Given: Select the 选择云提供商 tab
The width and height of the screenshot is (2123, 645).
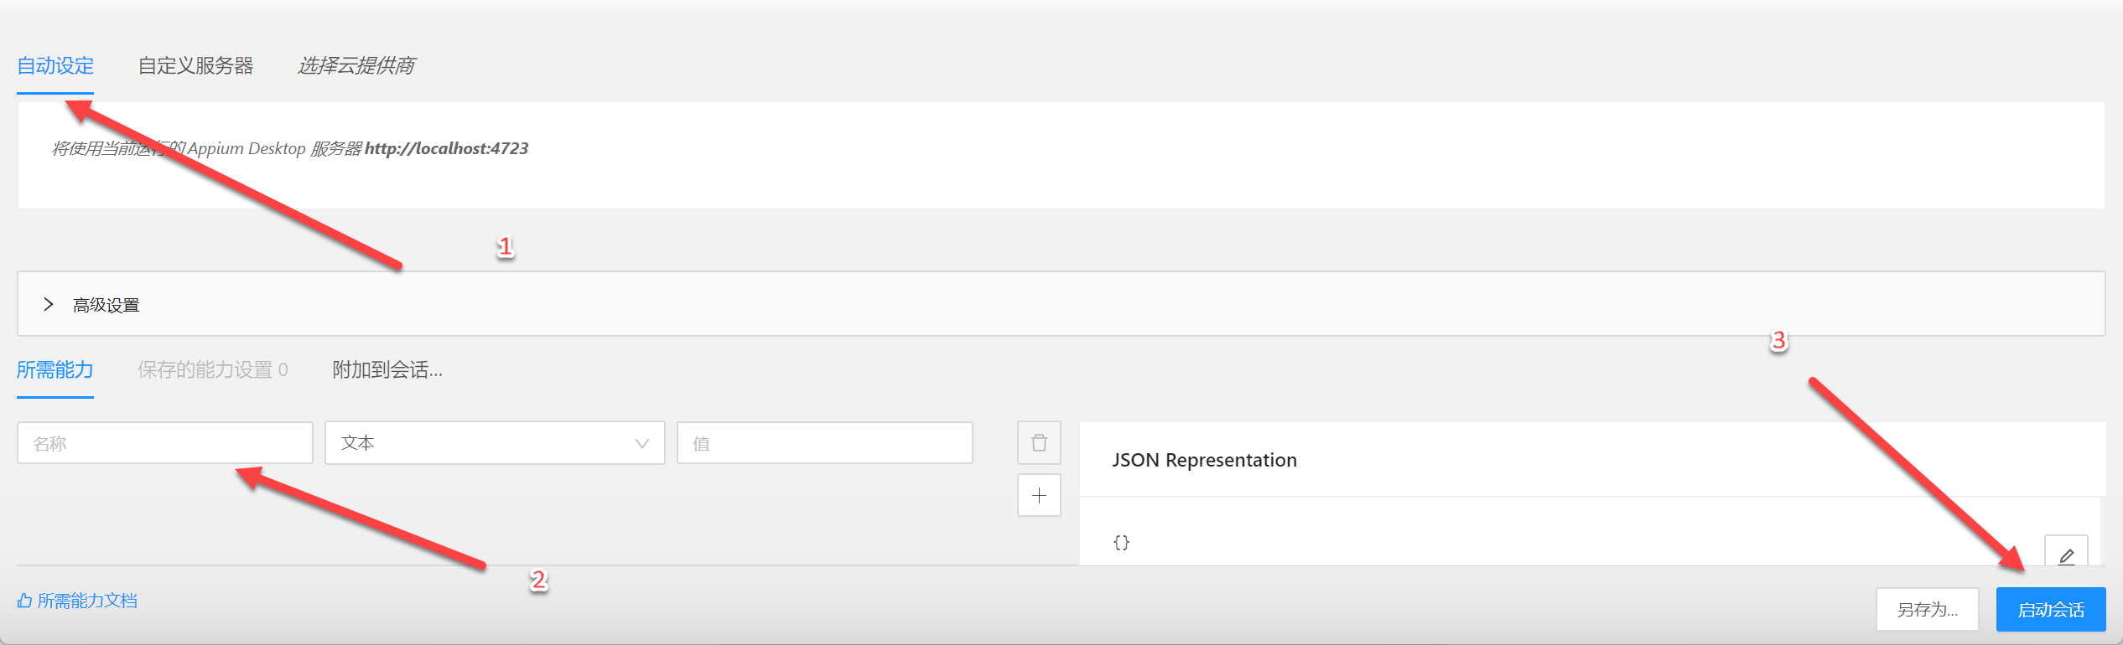Looking at the screenshot, I should [356, 65].
